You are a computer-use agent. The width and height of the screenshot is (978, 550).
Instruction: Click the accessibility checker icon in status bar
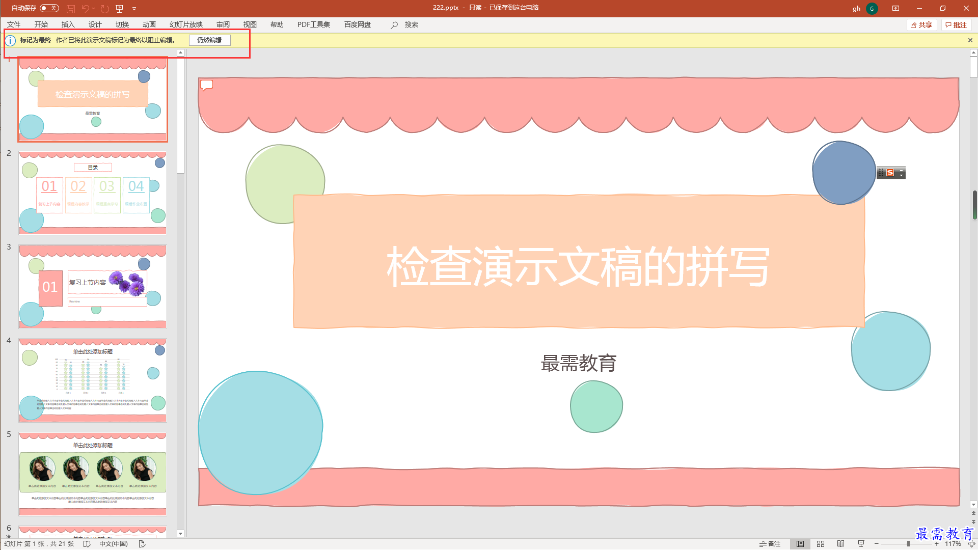pyautogui.click(x=142, y=544)
